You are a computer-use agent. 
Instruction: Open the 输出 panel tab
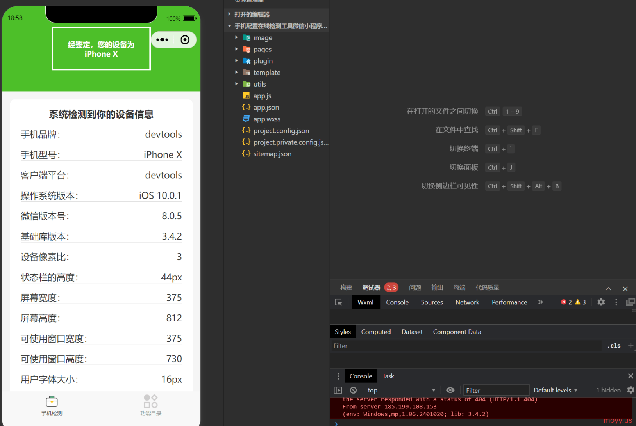tap(437, 288)
